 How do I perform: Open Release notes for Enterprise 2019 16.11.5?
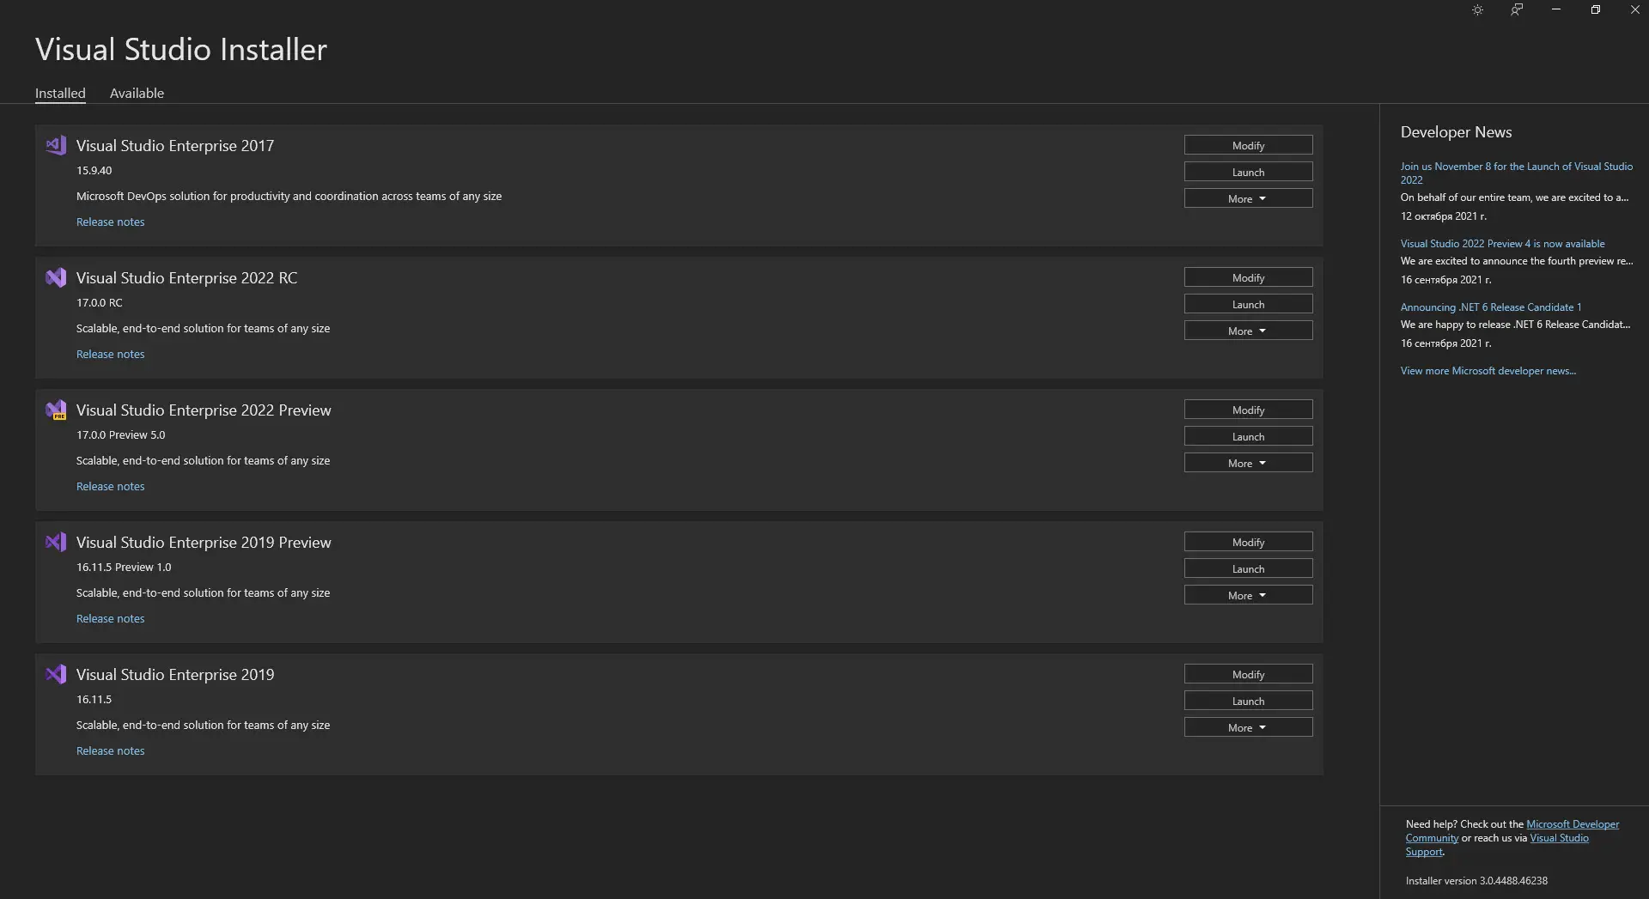tap(110, 750)
